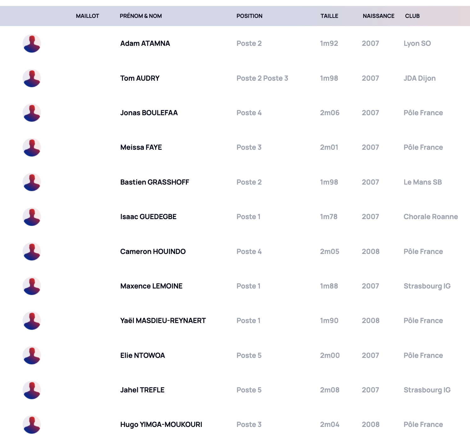Click Isaac GUEDEGBE's avatar icon

click(32, 217)
